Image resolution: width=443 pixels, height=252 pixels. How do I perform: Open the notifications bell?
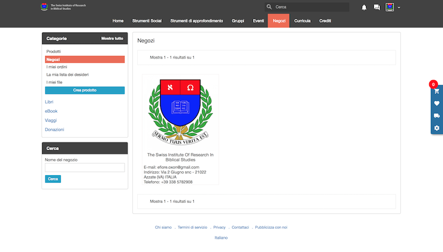pos(364,7)
